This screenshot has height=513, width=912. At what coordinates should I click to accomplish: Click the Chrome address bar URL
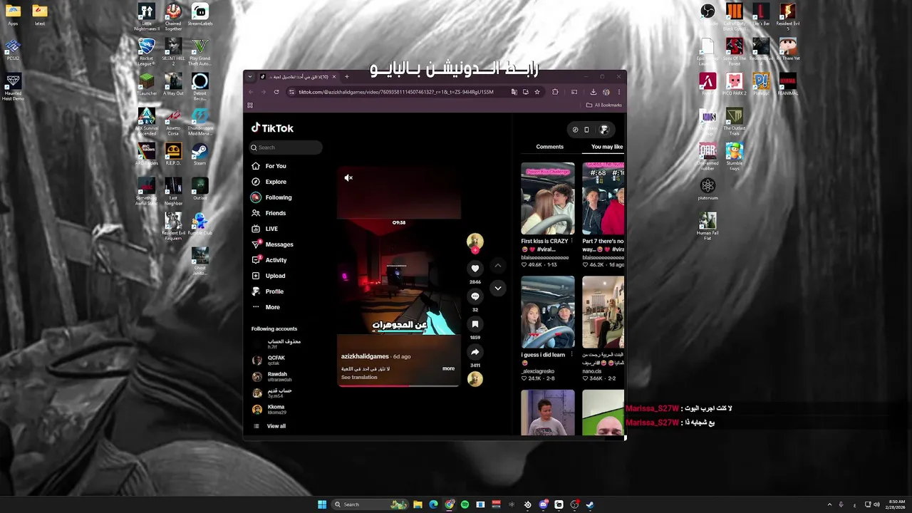coord(395,92)
